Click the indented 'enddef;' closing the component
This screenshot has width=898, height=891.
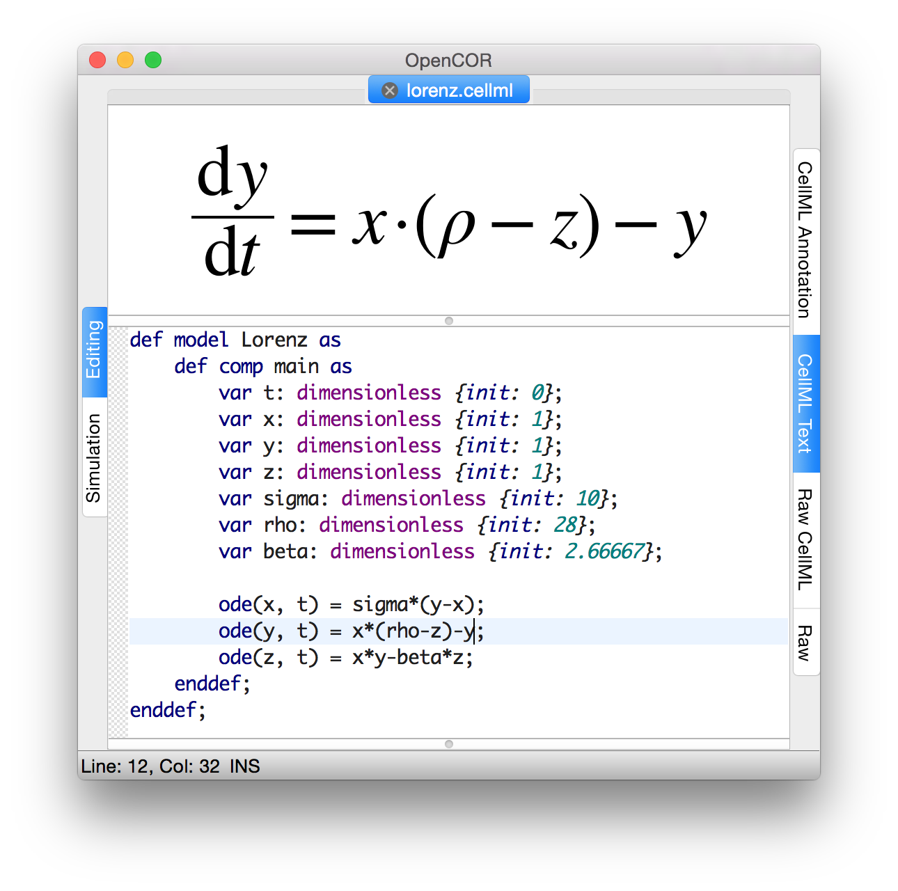212,684
